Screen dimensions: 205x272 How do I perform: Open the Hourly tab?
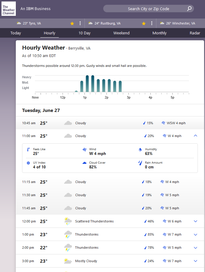point(50,33)
